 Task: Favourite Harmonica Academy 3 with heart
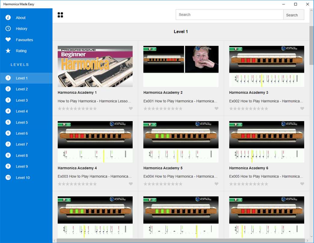pos(302,108)
